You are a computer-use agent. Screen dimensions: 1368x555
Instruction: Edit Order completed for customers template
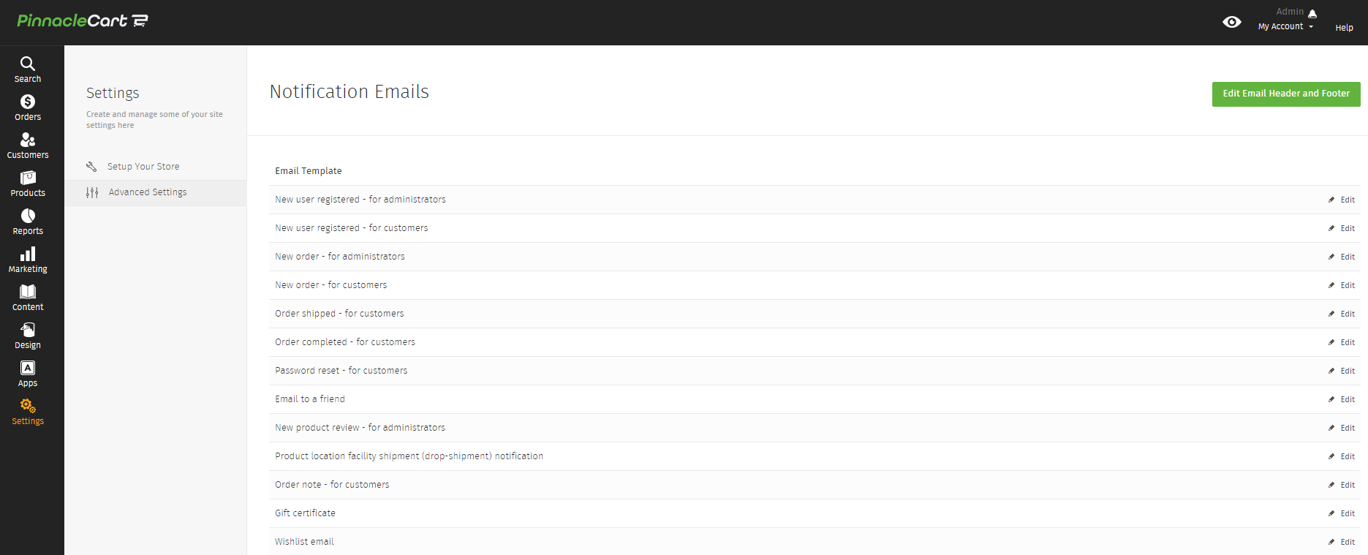point(1342,342)
